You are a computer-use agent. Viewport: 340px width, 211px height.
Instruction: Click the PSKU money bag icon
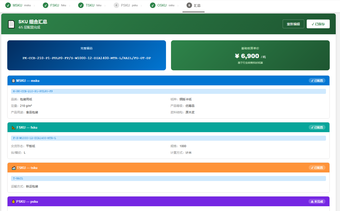point(13,201)
